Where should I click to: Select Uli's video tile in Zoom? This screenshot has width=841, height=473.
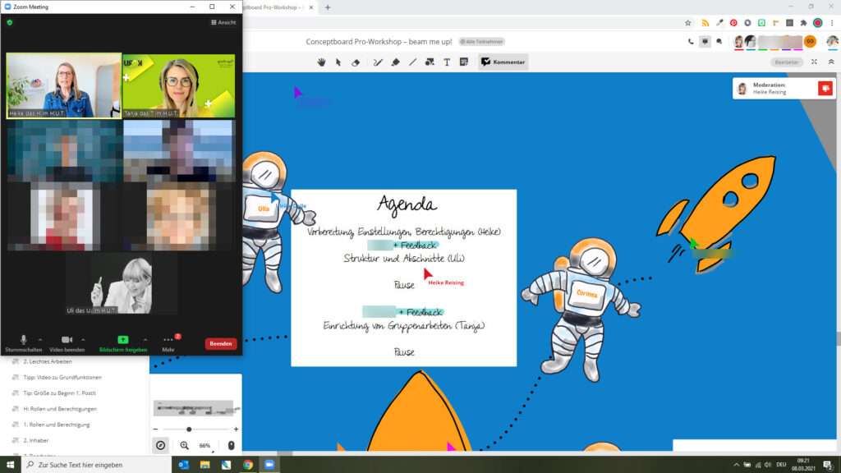pos(122,283)
